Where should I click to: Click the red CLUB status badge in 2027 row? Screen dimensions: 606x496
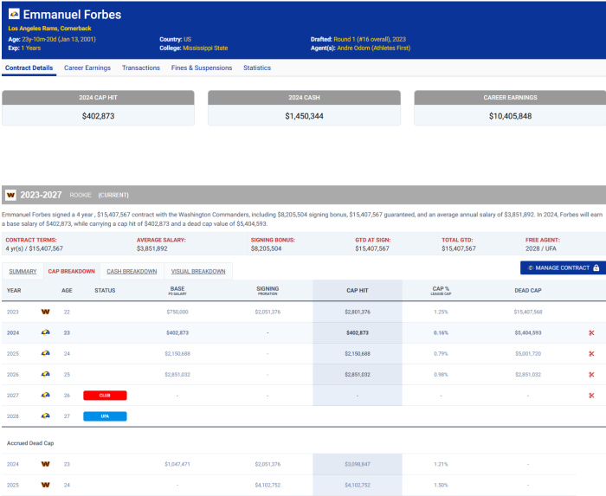click(x=105, y=396)
